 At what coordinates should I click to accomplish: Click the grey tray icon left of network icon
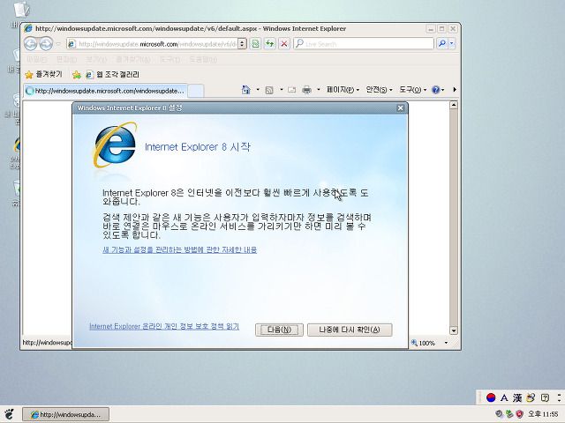[x=499, y=414]
